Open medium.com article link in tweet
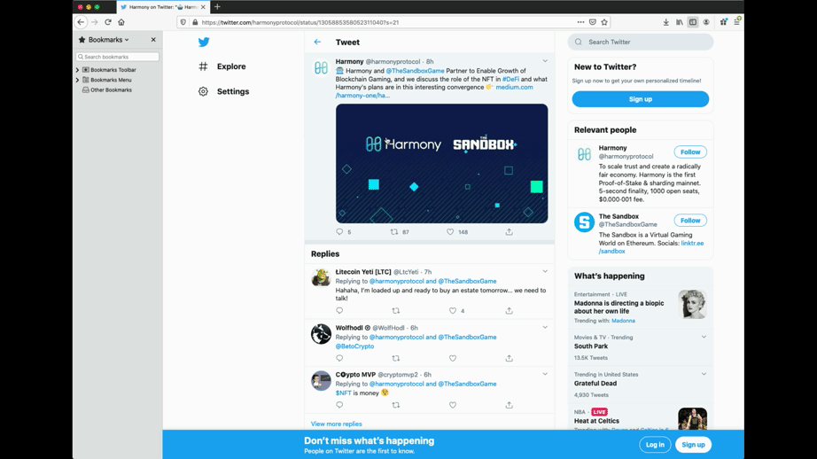This screenshot has width=817, height=459. 514,87
